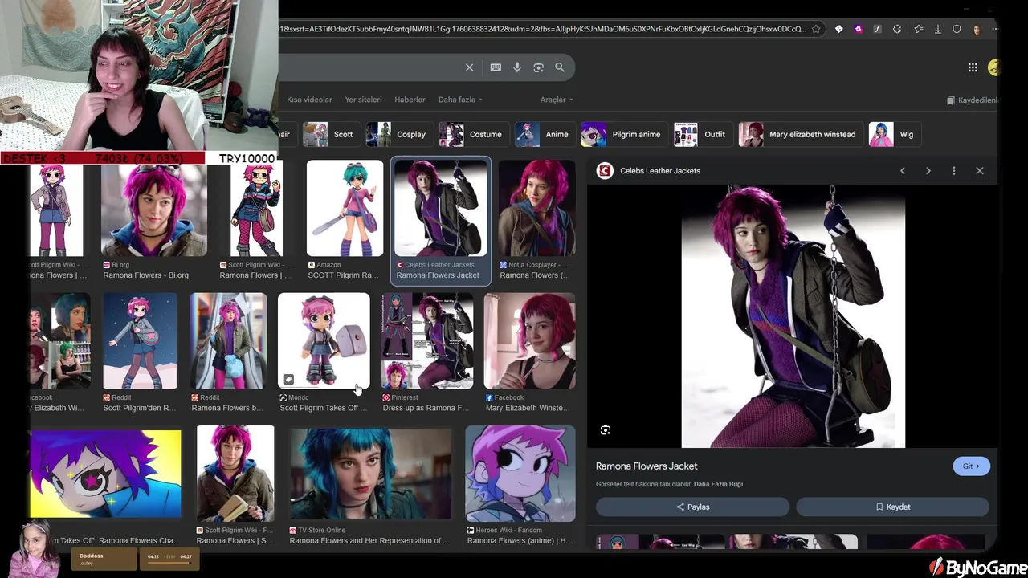
Task: Filter images by the Costume chip
Action: (x=473, y=134)
